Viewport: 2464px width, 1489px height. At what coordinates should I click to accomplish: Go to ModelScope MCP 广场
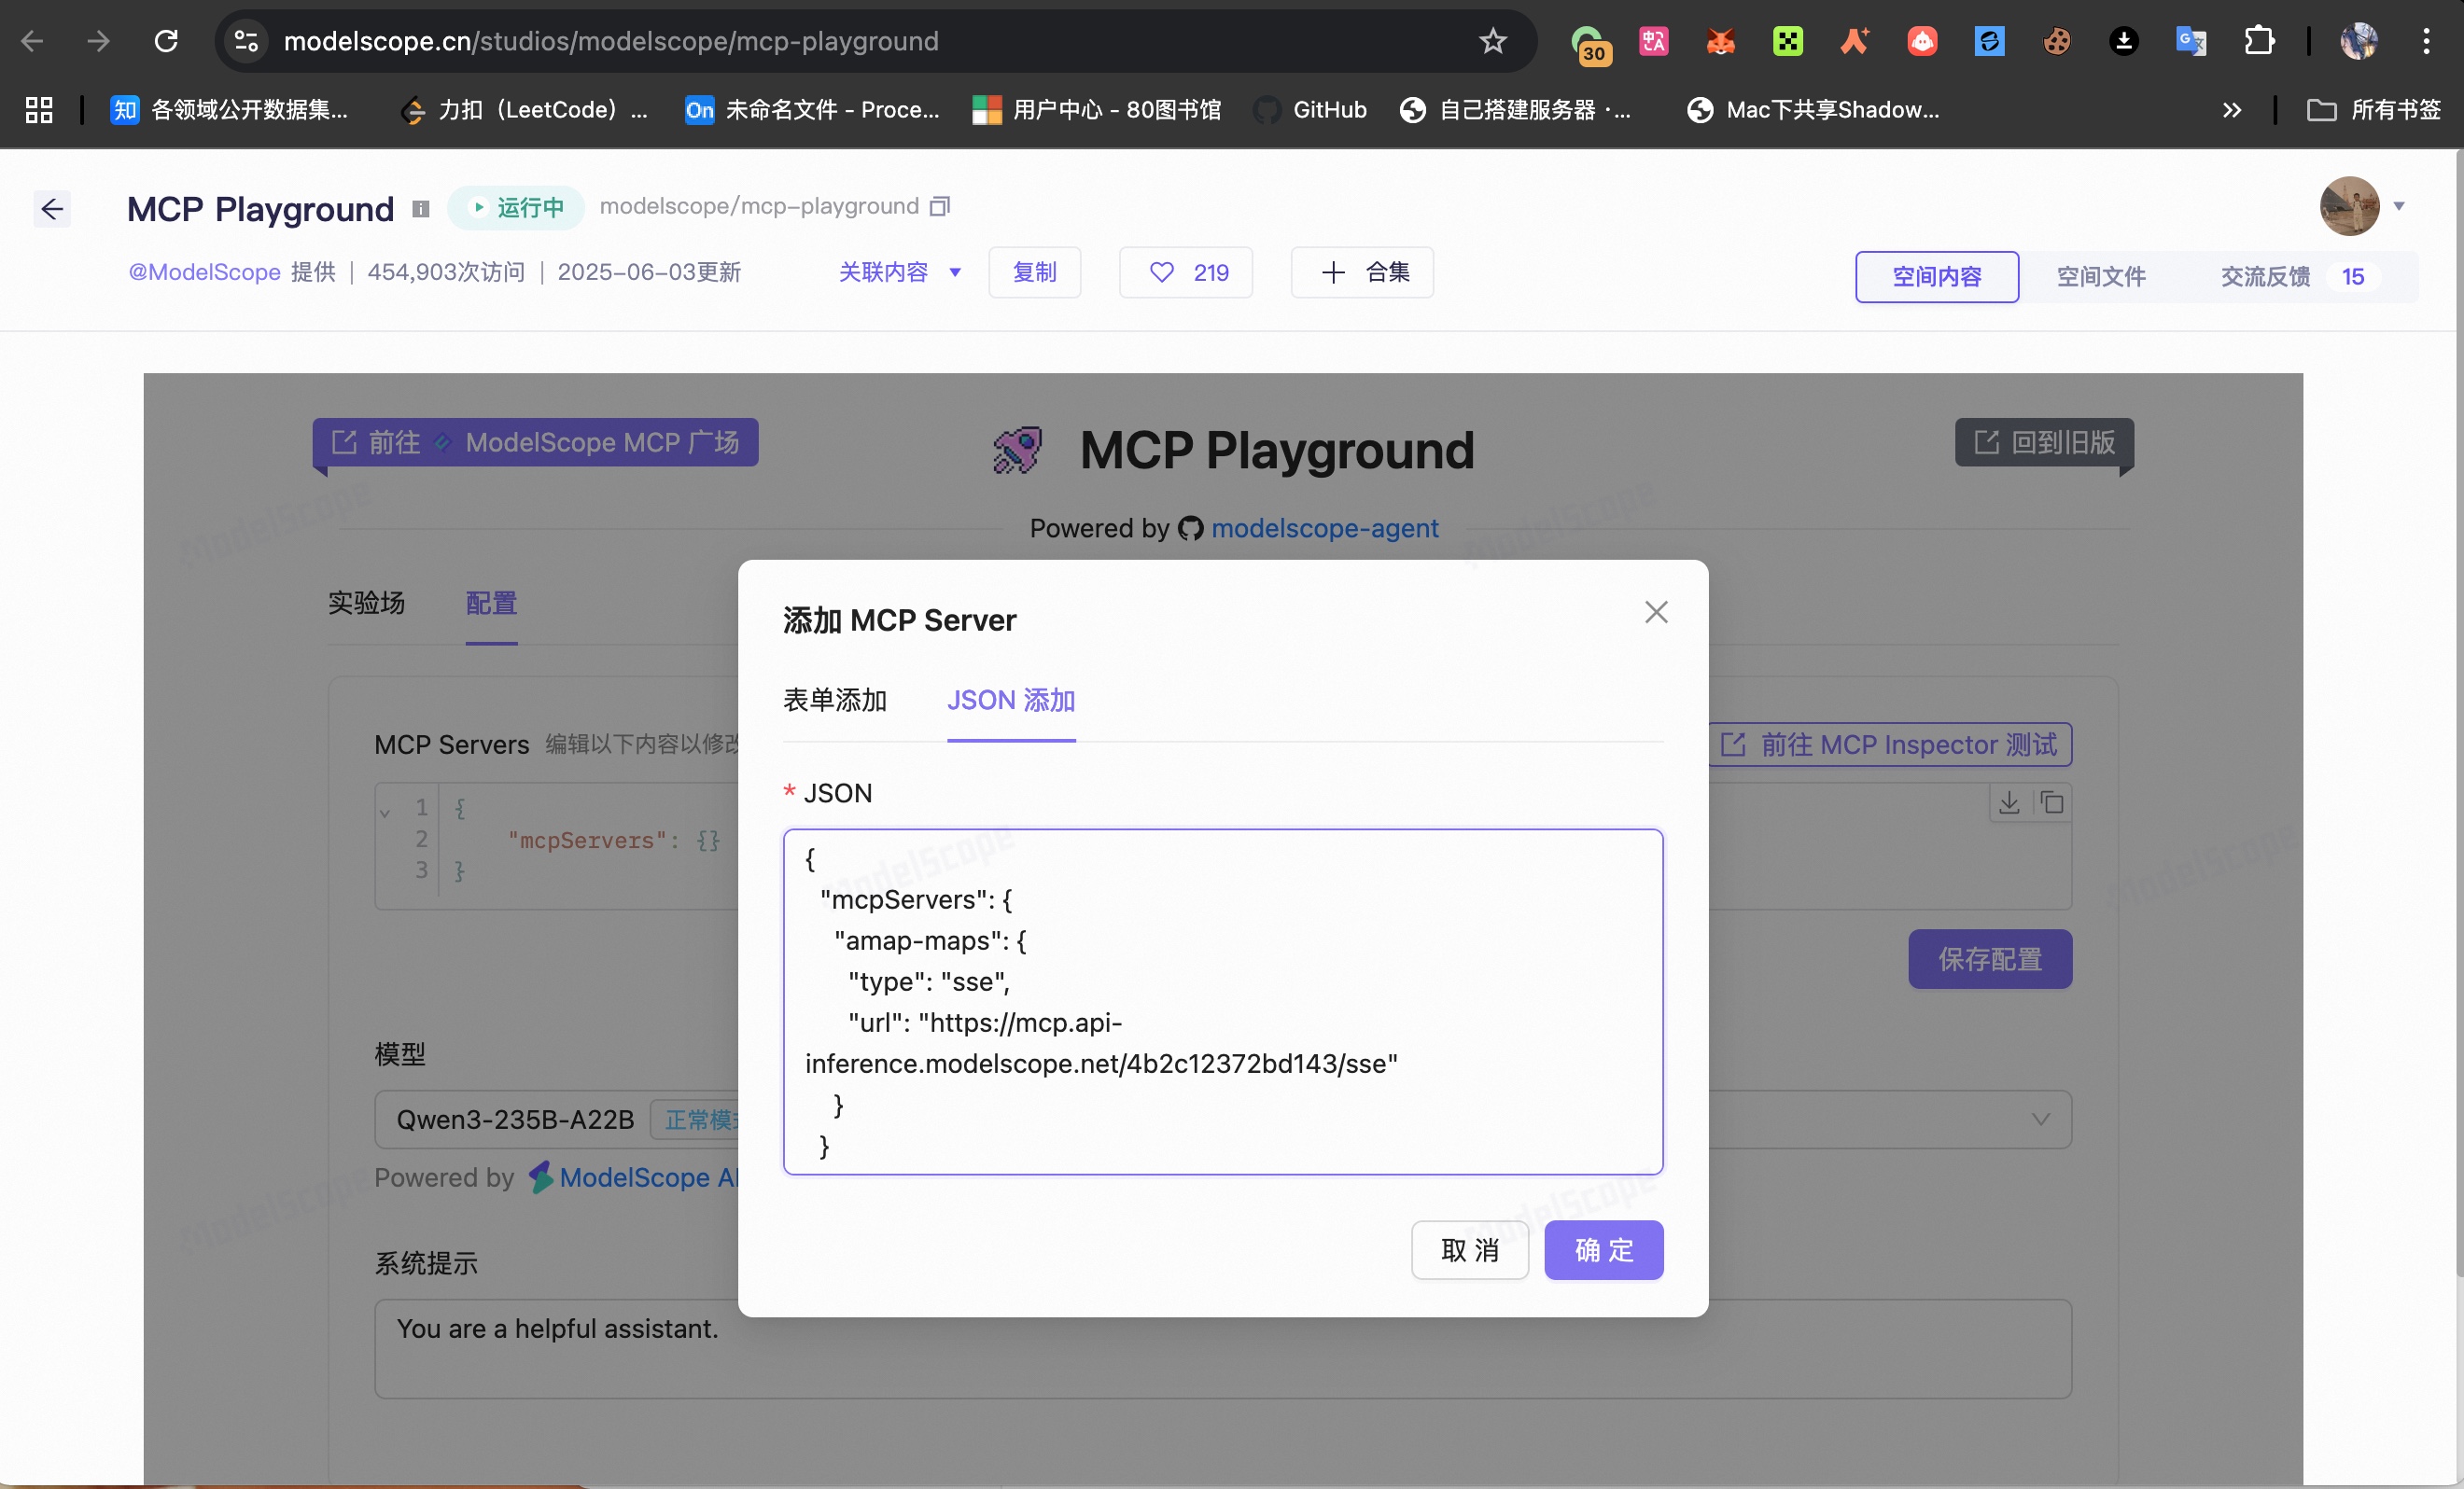point(535,441)
